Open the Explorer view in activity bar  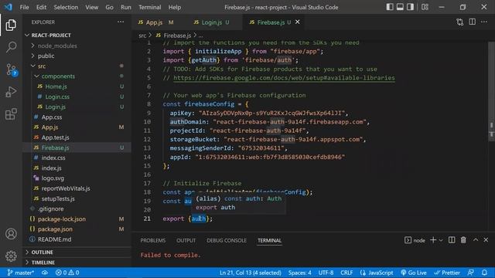(x=11, y=25)
